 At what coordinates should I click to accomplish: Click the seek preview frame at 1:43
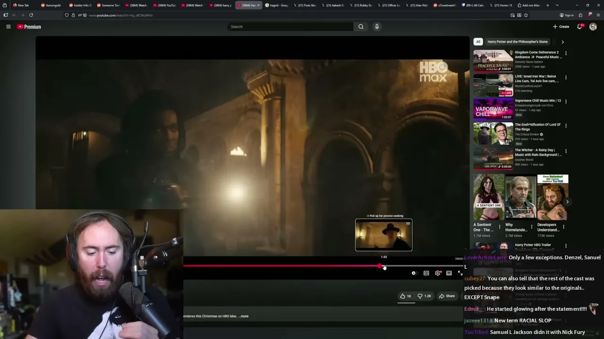click(384, 235)
